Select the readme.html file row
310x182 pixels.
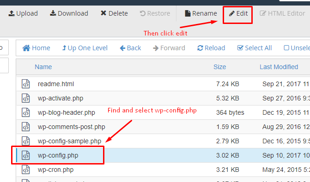click(163, 84)
